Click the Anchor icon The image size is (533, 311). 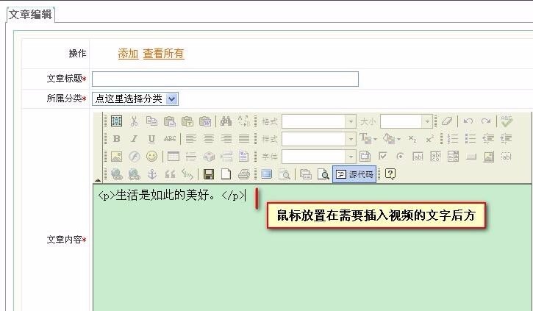coord(152,174)
